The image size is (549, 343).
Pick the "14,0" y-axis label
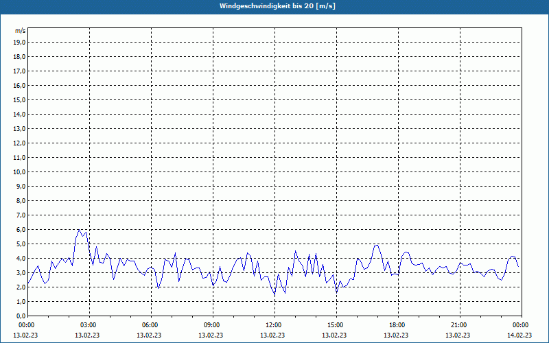pos(19,114)
